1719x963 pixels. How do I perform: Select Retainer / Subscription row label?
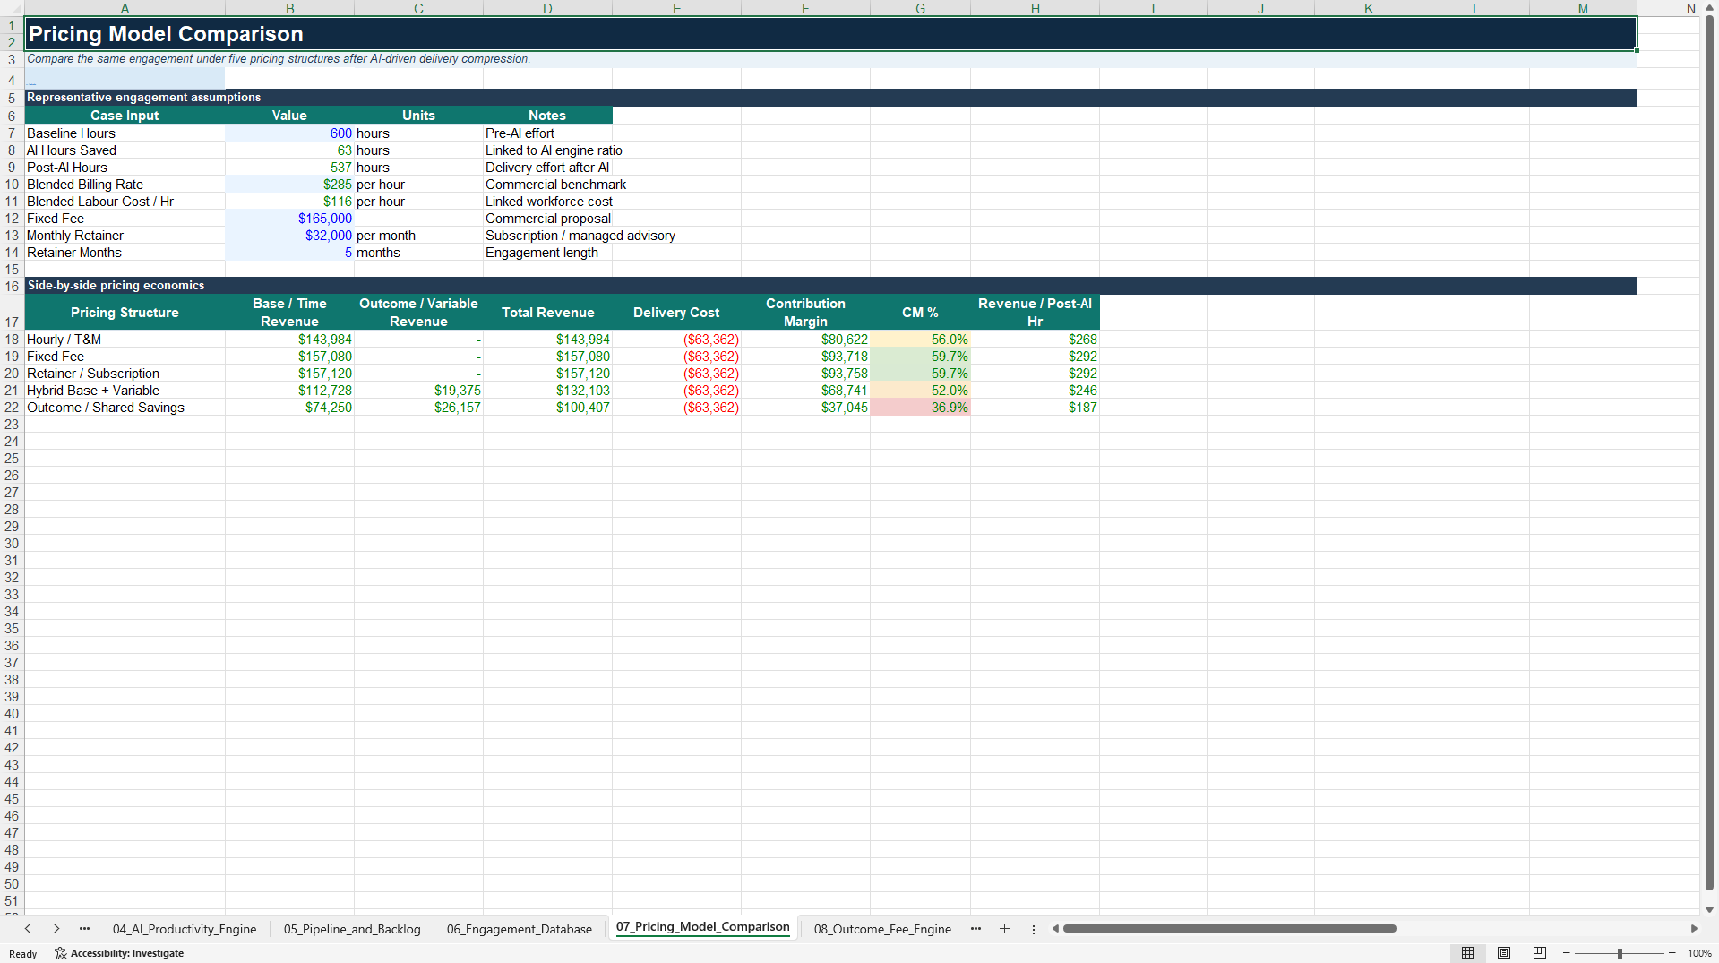point(125,374)
